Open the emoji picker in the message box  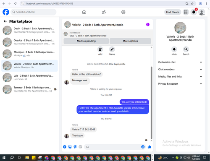(143, 147)
